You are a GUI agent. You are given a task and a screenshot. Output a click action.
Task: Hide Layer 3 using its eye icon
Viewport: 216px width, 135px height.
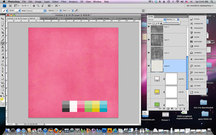(149, 53)
